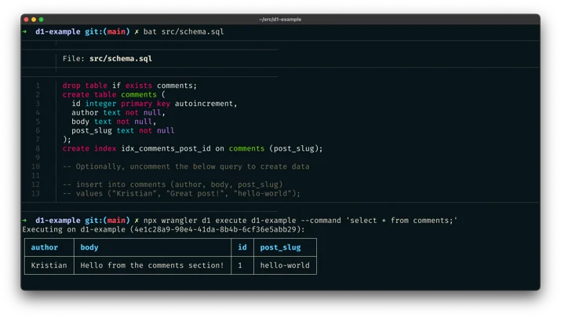Click the '-- Optionally, uncomment' comment line
The width and height of the screenshot is (561, 318).
click(x=186, y=166)
